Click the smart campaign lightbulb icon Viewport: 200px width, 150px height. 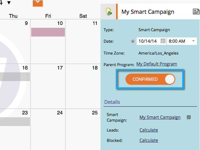tap(108, 12)
